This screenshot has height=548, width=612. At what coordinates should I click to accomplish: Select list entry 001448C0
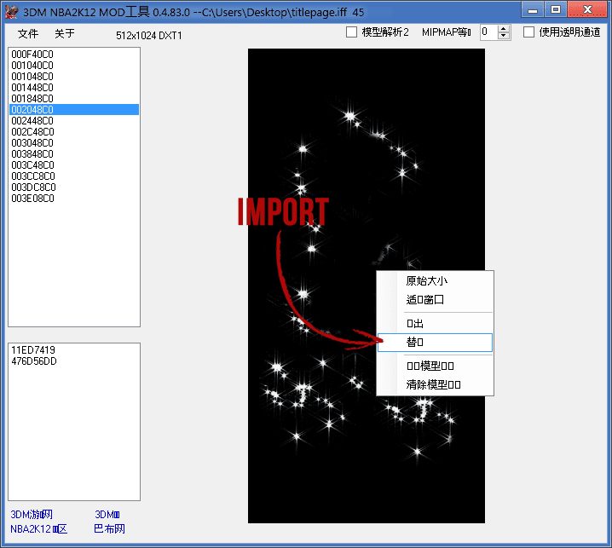pyautogui.click(x=74, y=88)
